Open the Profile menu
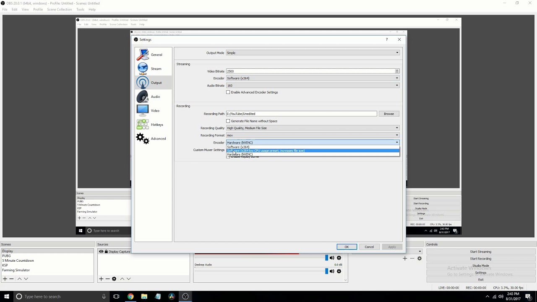This screenshot has width=537, height=302. coord(38,9)
